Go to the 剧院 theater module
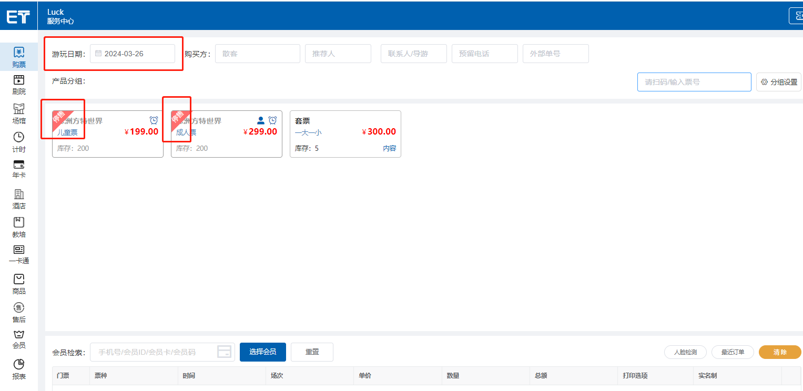This screenshot has width=803, height=391. click(x=19, y=80)
